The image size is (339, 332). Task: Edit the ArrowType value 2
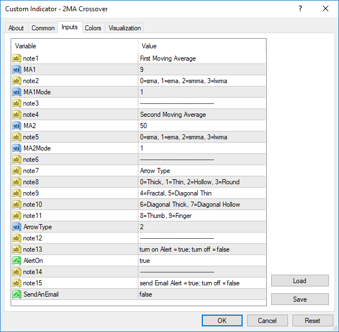click(202, 227)
